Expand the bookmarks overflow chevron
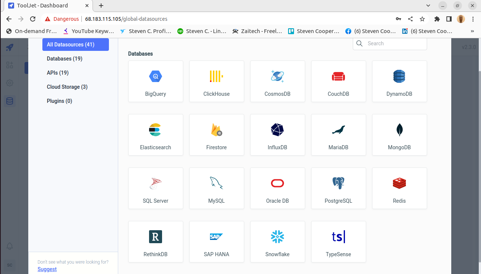The width and height of the screenshot is (481, 274). (x=473, y=31)
